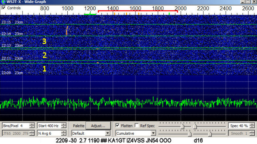This screenshot has height=144, width=257.
Task: Close the Wide Graph window
Action: (x=254, y=2)
